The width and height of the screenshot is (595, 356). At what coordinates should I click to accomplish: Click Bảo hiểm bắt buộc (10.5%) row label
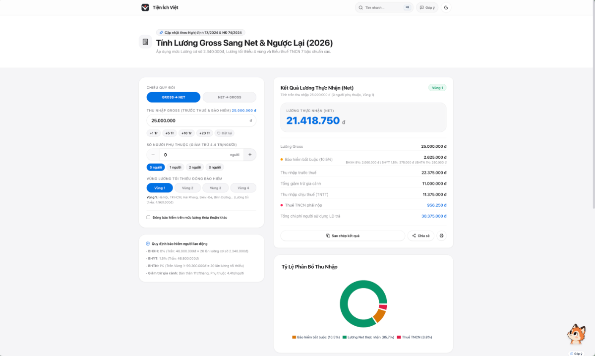[x=309, y=160]
